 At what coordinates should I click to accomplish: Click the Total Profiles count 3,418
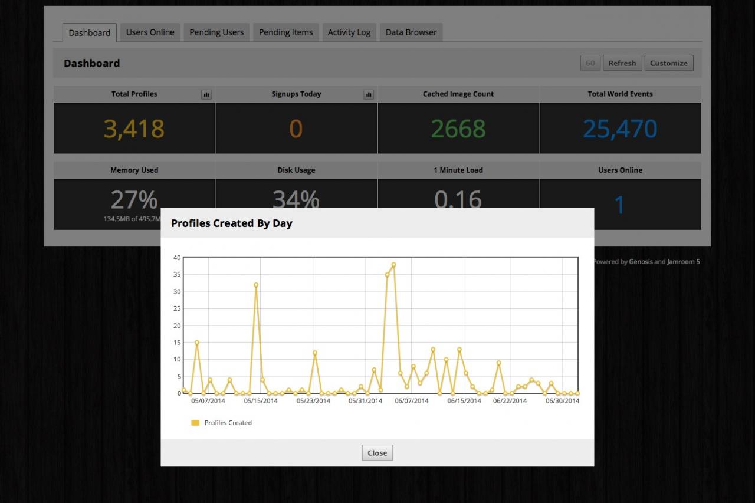pyautogui.click(x=134, y=129)
